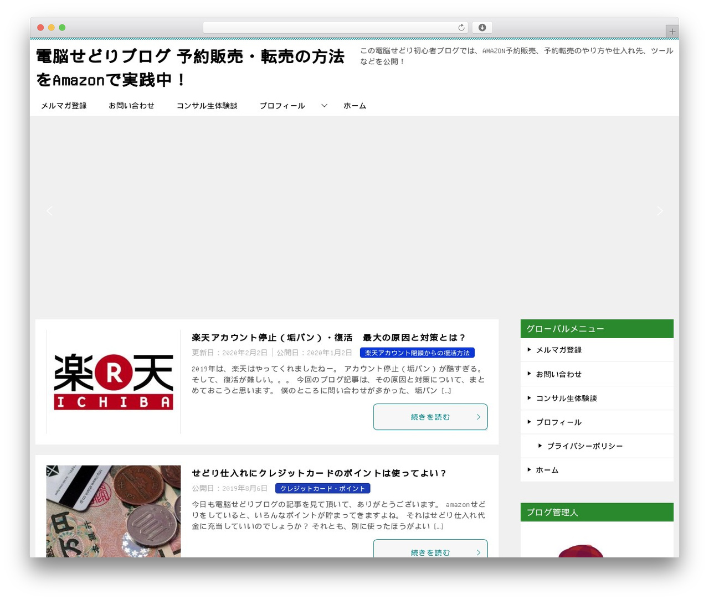
Task: Click the slider previous arrow
Action: [x=49, y=211]
